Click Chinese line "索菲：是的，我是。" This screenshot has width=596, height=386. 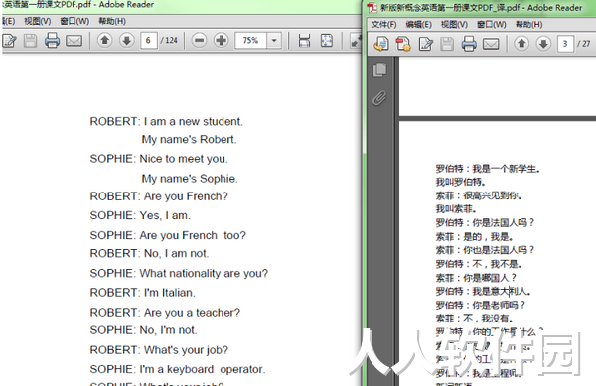point(475,237)
